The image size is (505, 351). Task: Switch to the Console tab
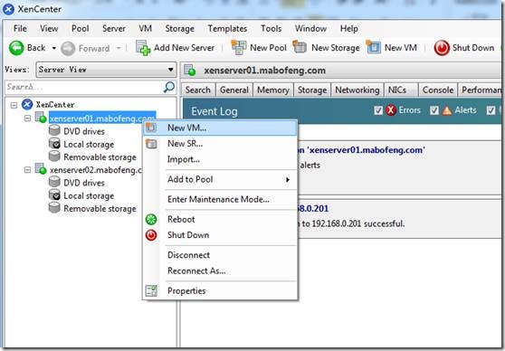tap(438, 90)
